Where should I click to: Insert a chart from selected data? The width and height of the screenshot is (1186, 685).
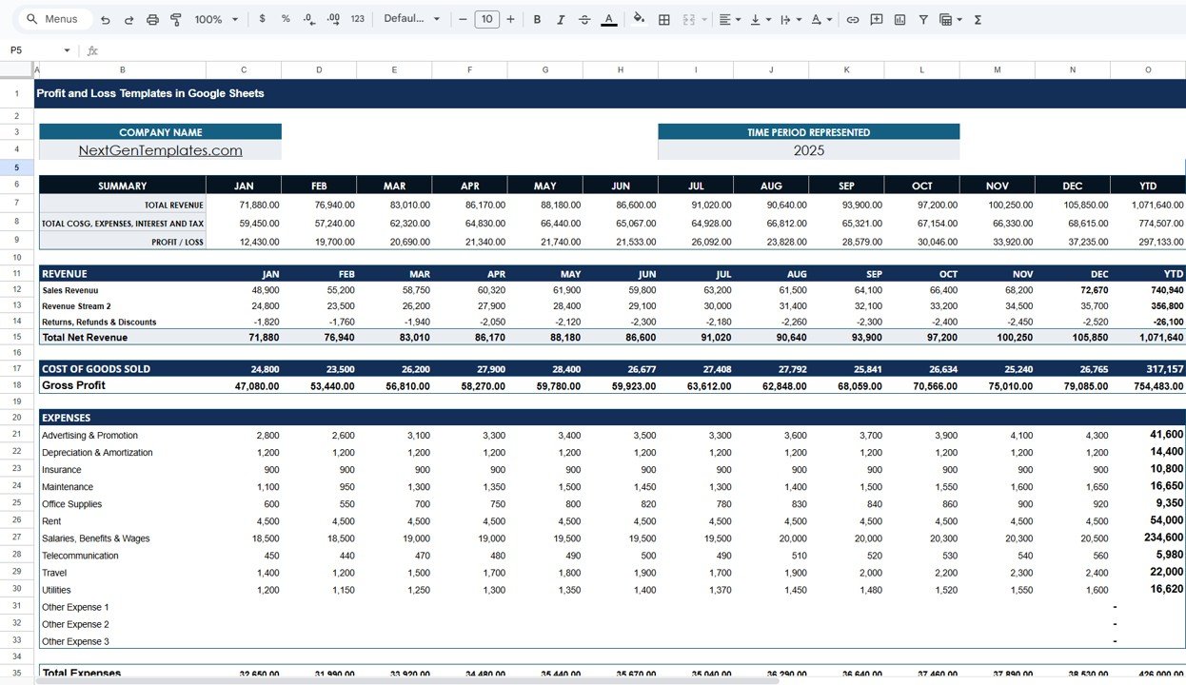click(x=899, y=19)
